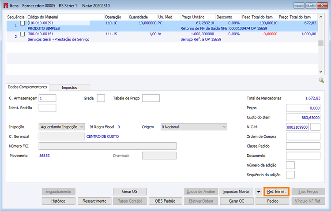Click the Preço Unitário column header
The width and height of the screenshot is (331, 211).
pyautogui.click(x=198, y=17)
